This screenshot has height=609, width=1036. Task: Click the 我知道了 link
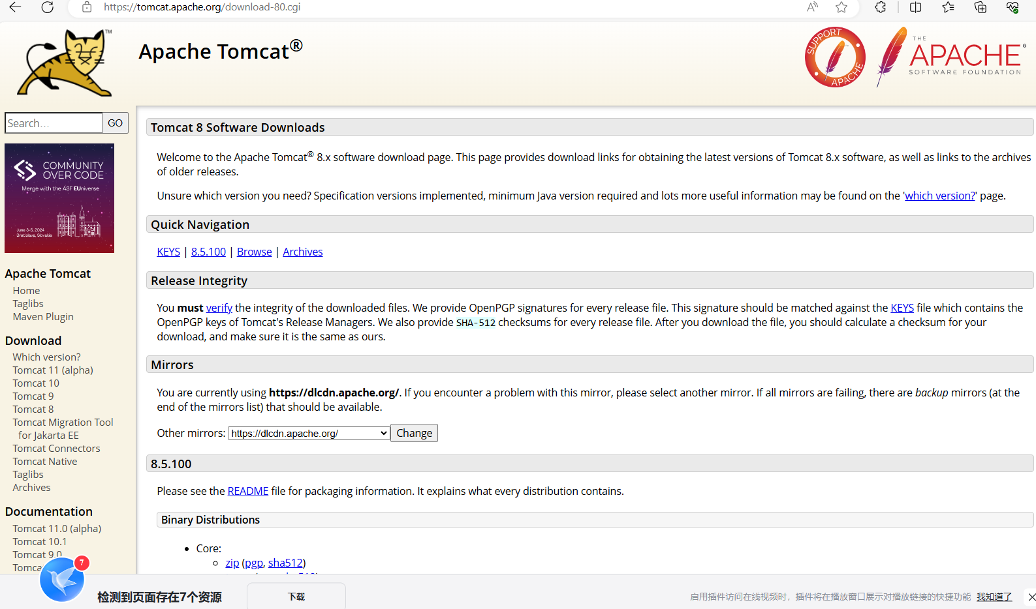click(994, 597)
